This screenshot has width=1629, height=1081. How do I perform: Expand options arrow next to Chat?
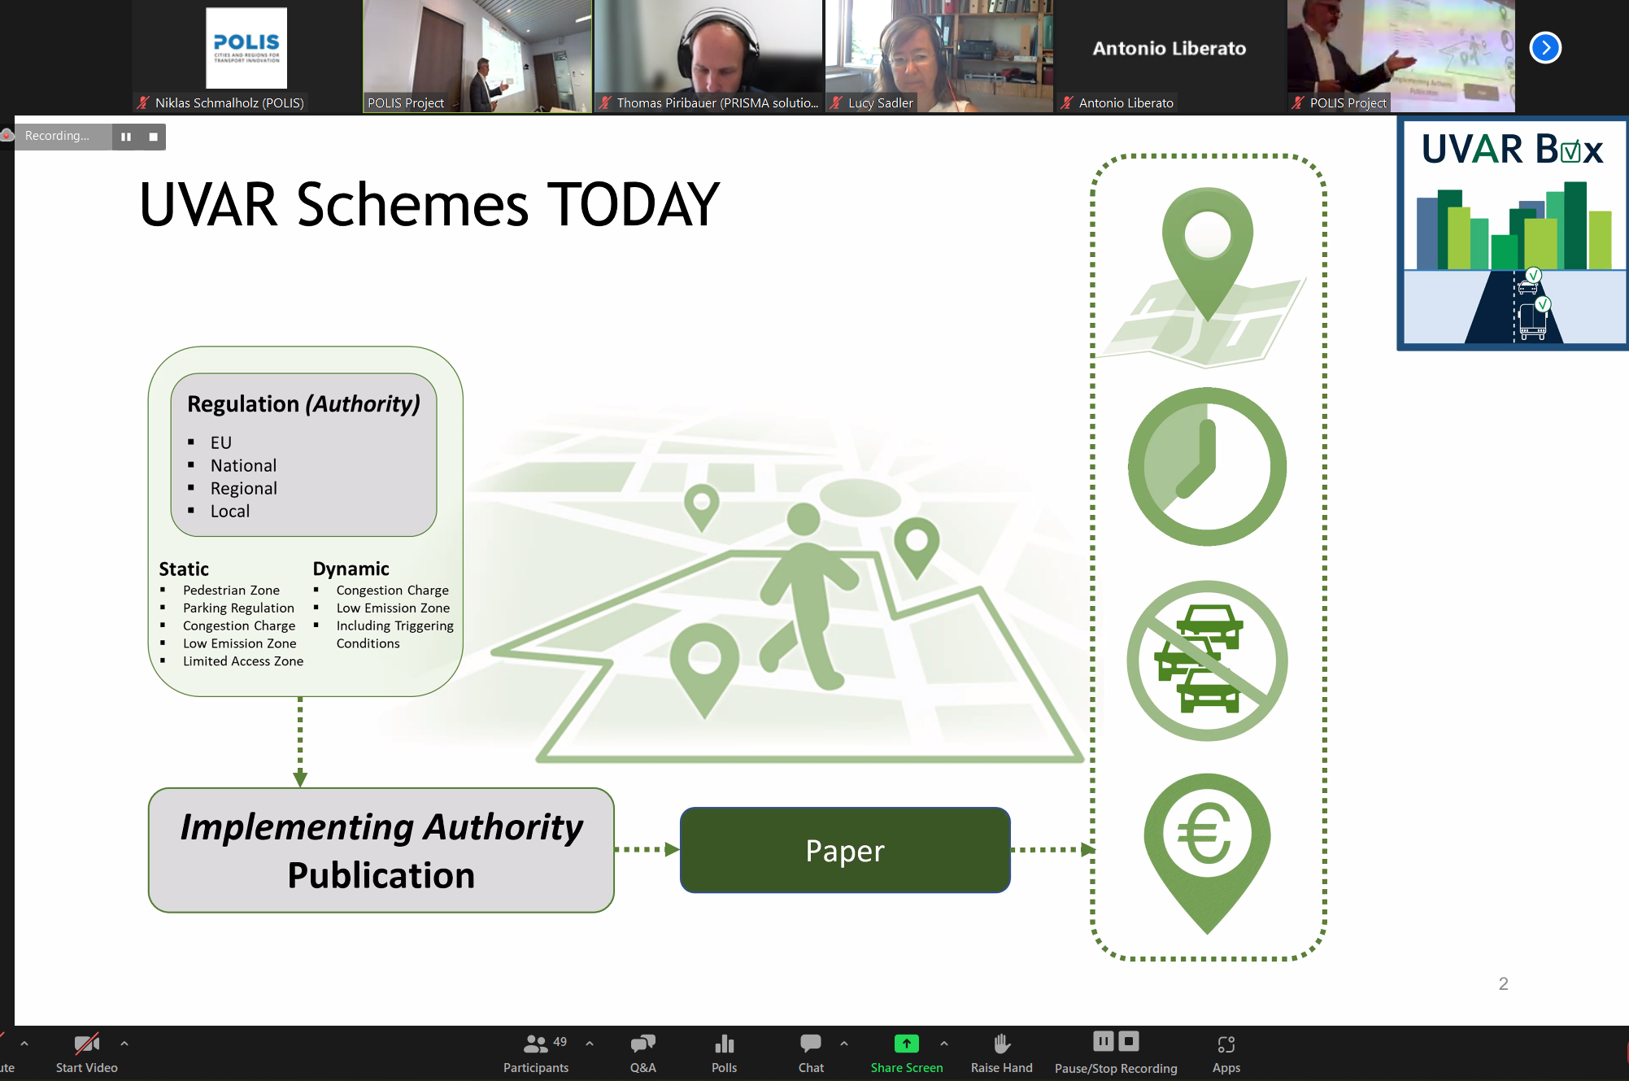(844, 1043)
